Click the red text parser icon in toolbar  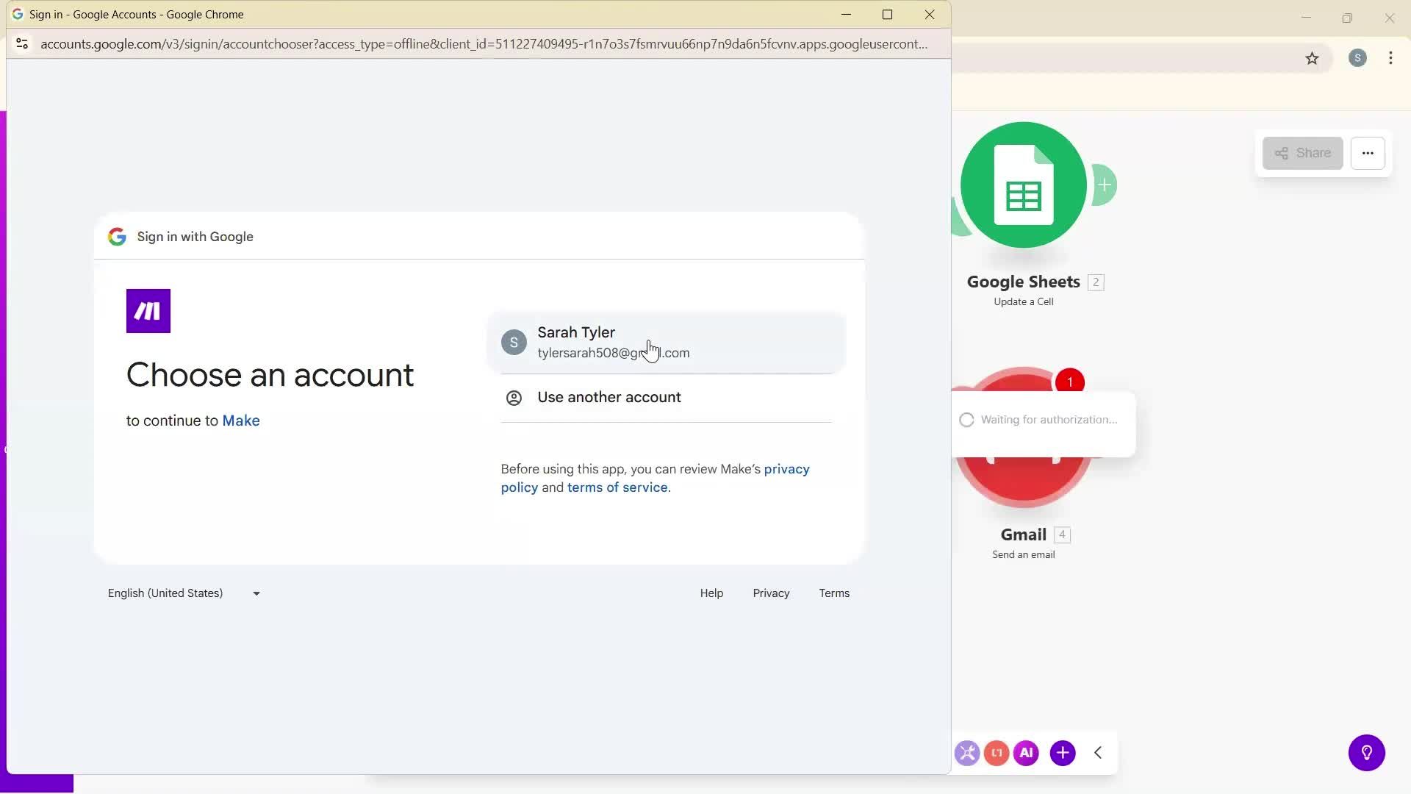tap(997, 753)
